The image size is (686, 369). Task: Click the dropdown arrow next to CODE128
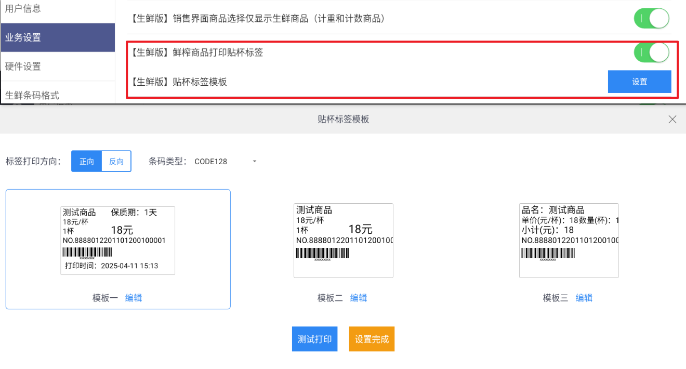[255, 162]
